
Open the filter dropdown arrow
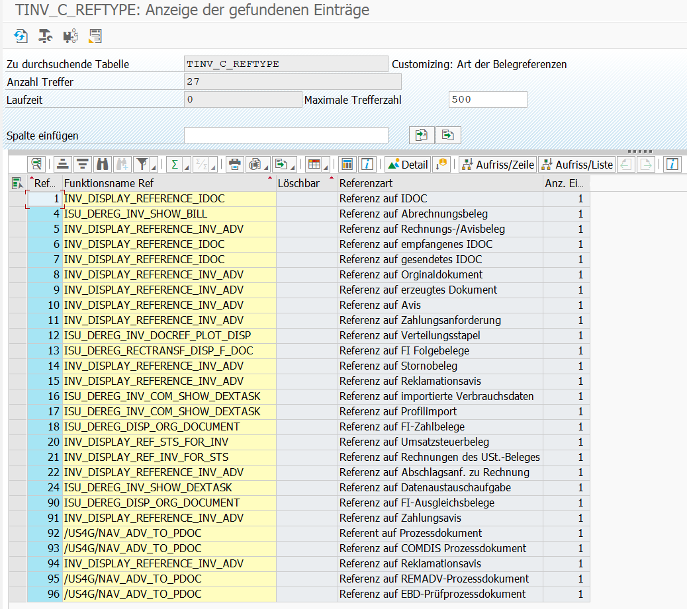(x=154, y=165)
